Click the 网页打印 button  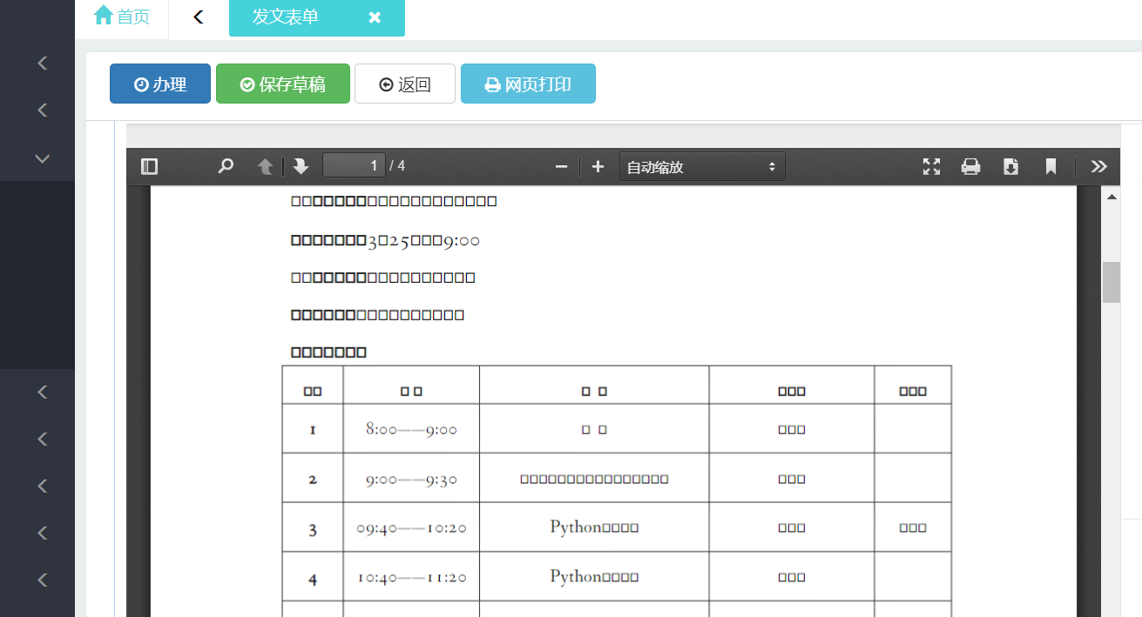528,84
